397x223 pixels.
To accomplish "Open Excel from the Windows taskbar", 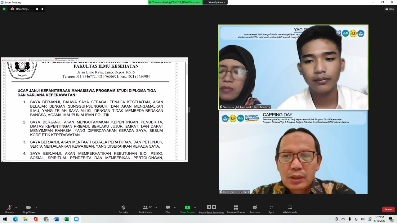I will coord(66,219).
